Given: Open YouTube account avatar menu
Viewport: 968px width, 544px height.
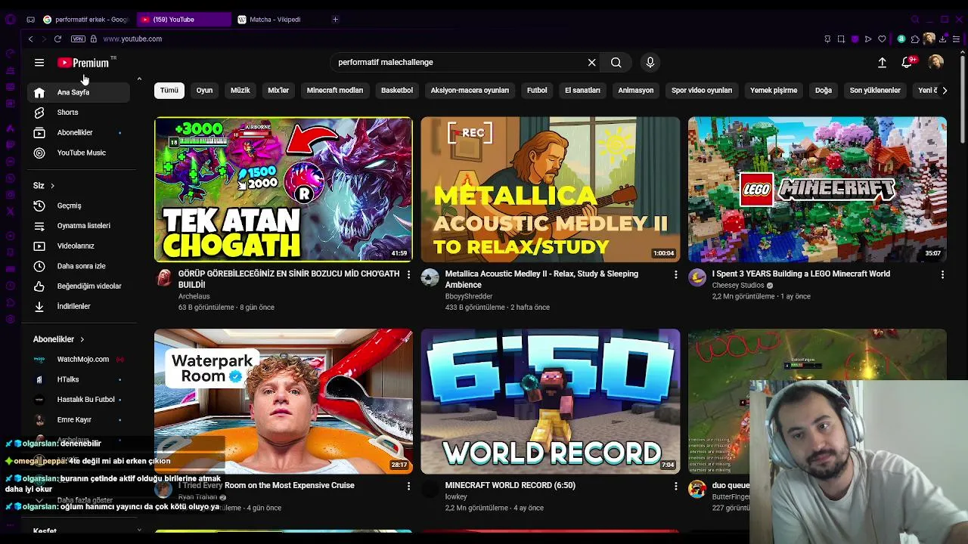Looking at the screenshot, I should [936, 63].
